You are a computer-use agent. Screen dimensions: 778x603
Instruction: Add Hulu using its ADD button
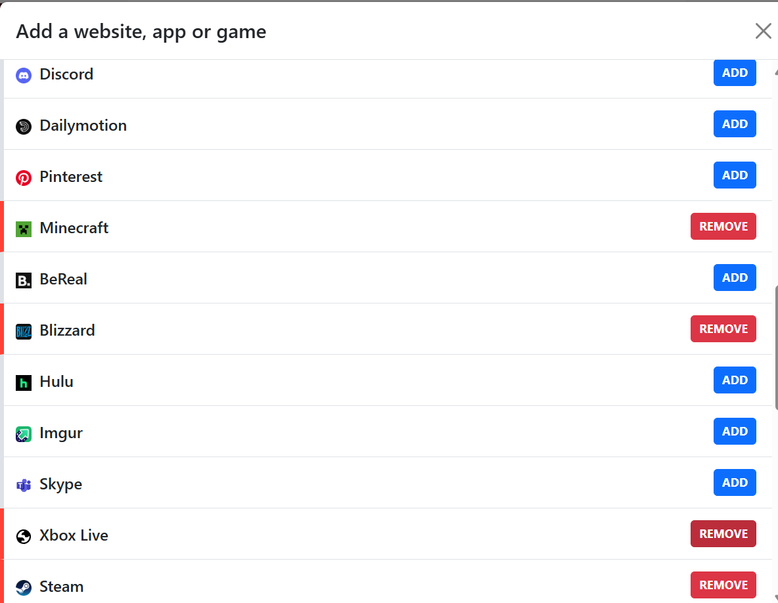tap(735, 380)
